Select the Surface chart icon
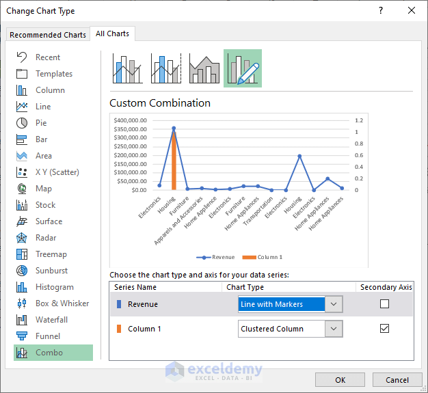The image size is (428, 393). [x=22, y=221]
